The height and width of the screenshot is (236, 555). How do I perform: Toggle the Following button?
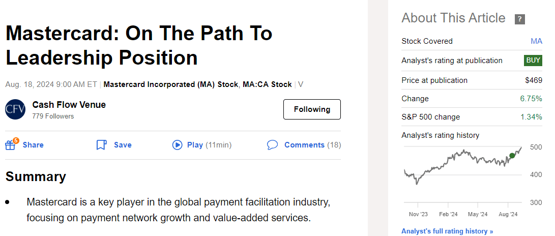[312, 109]
